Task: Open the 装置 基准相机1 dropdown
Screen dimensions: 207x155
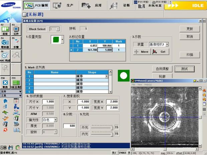Action: (x=167, y=44)
